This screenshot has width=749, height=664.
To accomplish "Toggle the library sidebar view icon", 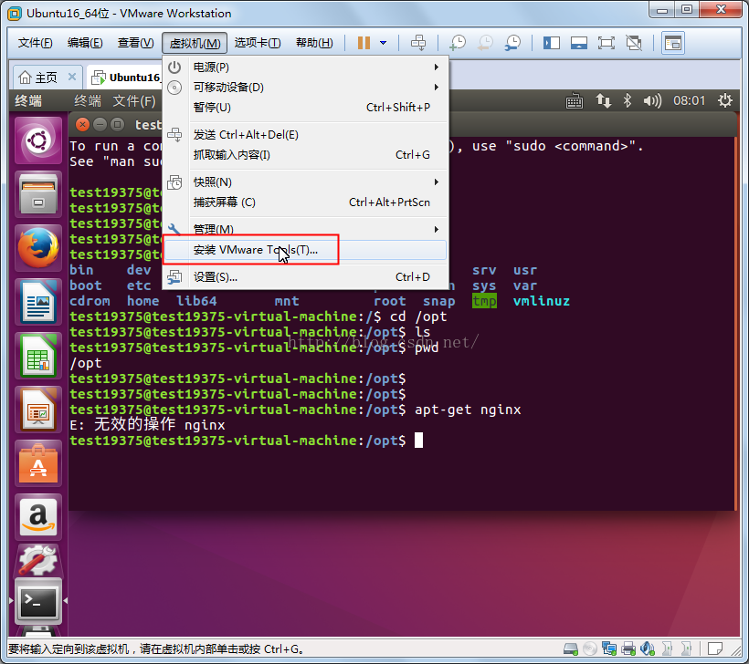I will 551,43.
